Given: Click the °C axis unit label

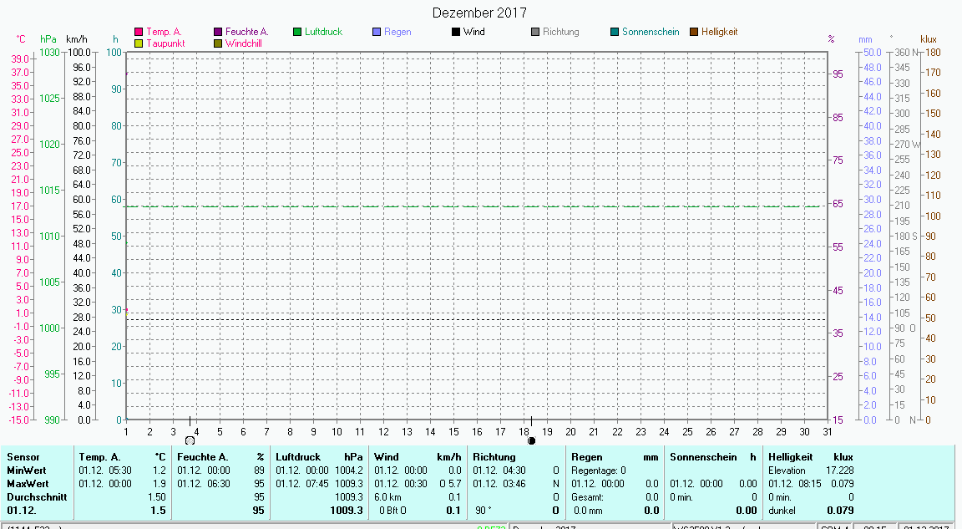Looking at the screenshot, I should point(21,39).
